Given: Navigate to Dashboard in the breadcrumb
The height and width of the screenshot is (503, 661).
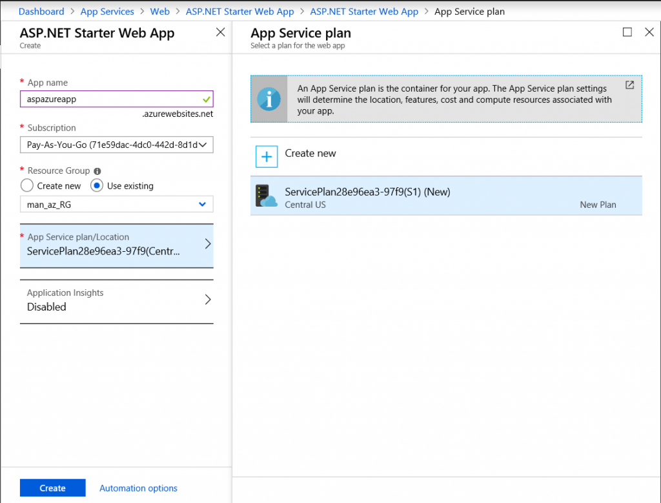Looking at the screenshot, I should click(x=41, y=11).
